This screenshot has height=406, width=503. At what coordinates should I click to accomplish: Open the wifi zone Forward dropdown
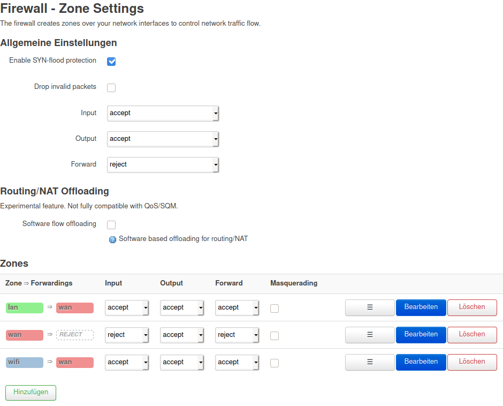coord(237,363)
